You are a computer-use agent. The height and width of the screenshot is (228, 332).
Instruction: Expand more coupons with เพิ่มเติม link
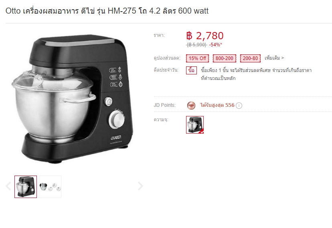(x=274, y=58)
